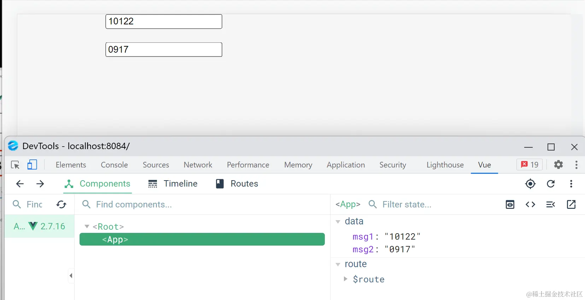This screenshot has height=300, width=585.
Task: Open the Timeline view
Action: (x=173, y=184)
